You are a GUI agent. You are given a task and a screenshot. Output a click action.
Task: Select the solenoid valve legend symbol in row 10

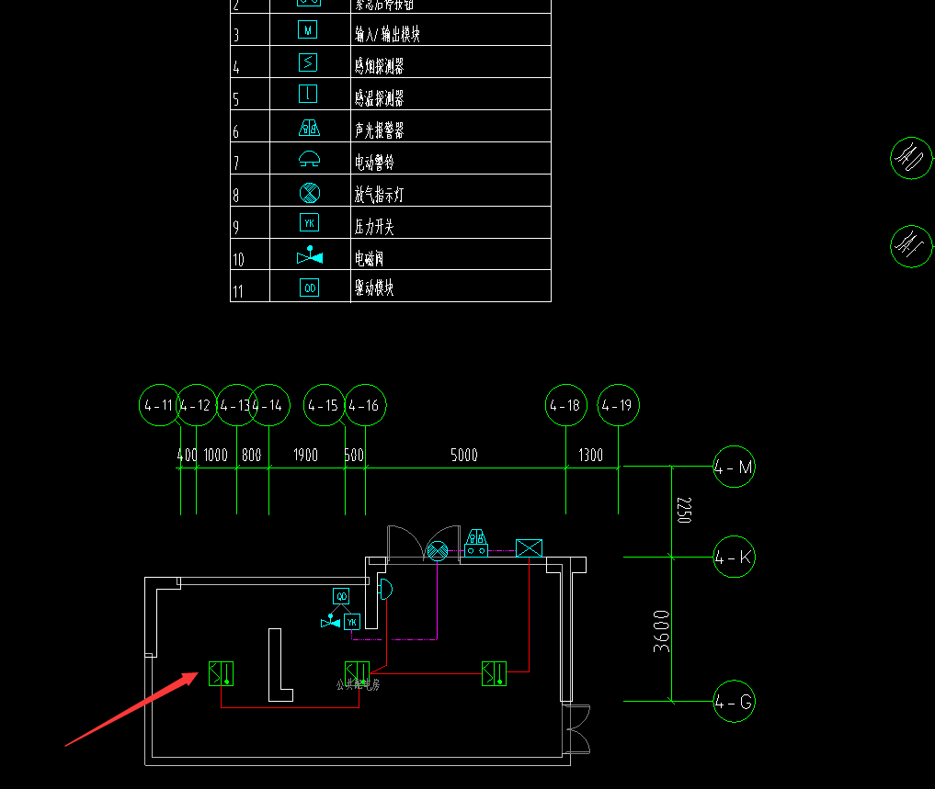(310, 255)
